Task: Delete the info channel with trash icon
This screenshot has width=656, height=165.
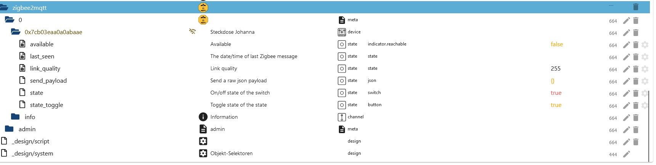Action: click(635, 118)
